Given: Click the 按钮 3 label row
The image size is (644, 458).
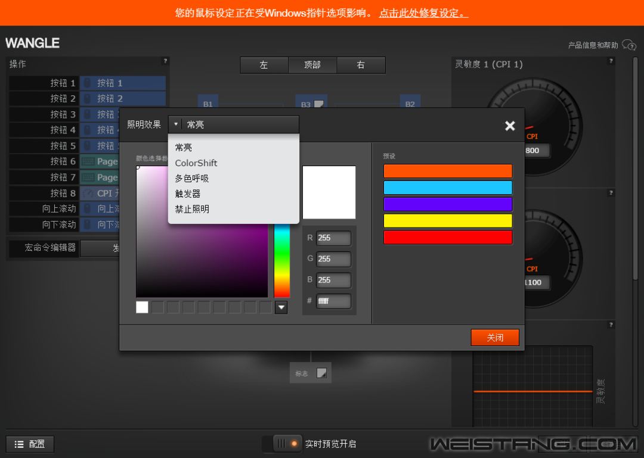Looking at the screenshot, I should (43, 114).
